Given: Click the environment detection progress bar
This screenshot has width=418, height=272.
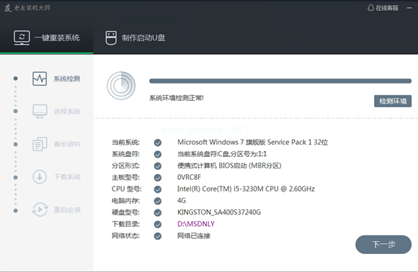Looking at the screenshot, I should pos(280,81).
